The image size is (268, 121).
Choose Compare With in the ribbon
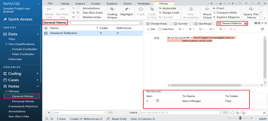[225, 12]
